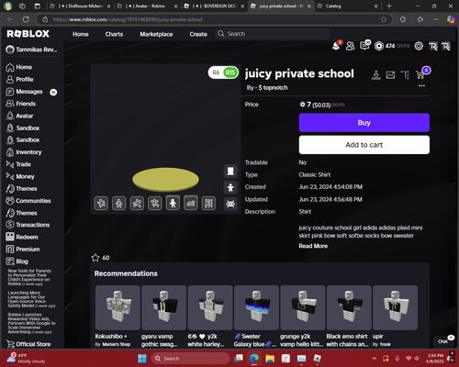This screenshot has width=459, height=367.
Task: Open the friends icon in top bar
Action: [351, 46]
